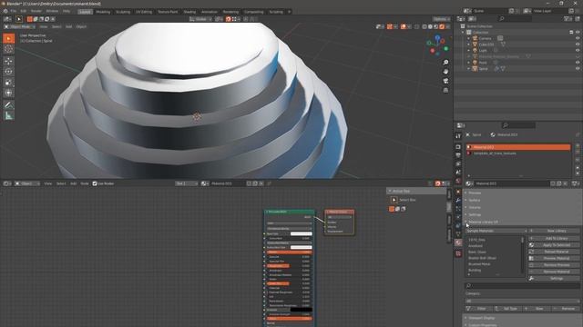Viewport: 583px width, 327px height.
Task: Click the New Library button
Action: coord(554,231)
